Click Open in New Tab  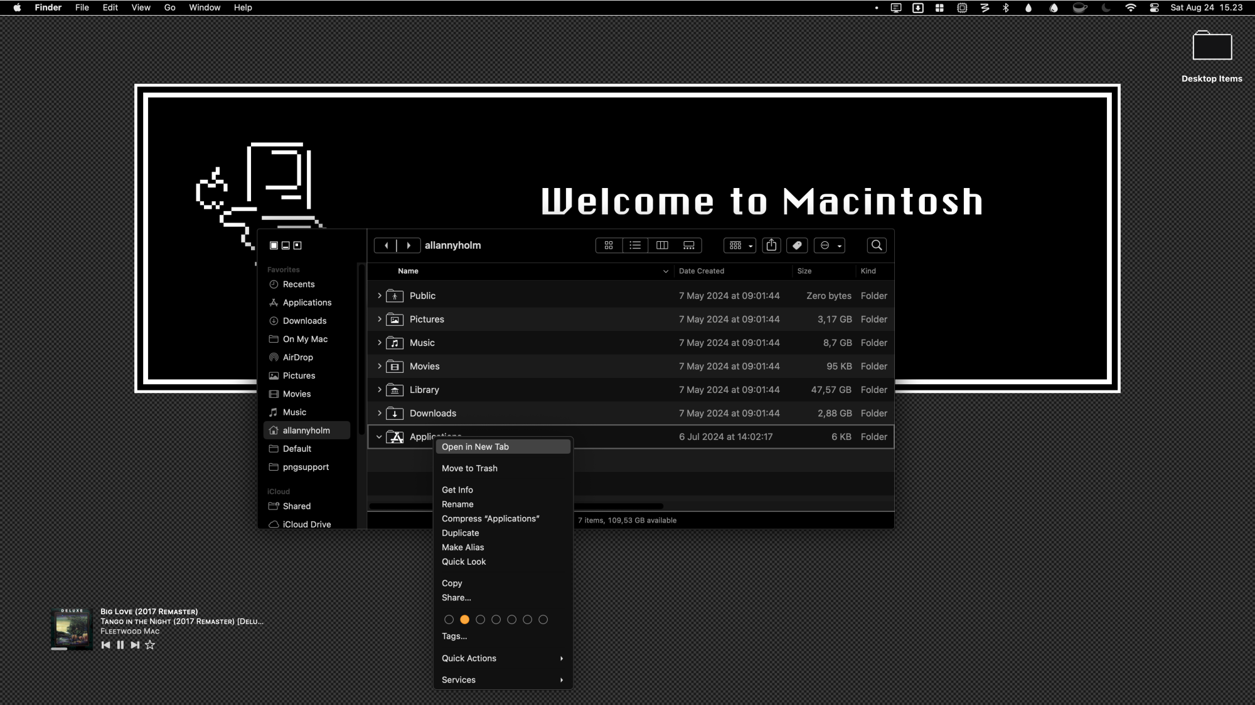pos(475,446)
